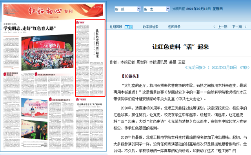The height and width of the screenshot is (155, 251).
Task: Click the 07版 page link
Action: coord(244,68)
